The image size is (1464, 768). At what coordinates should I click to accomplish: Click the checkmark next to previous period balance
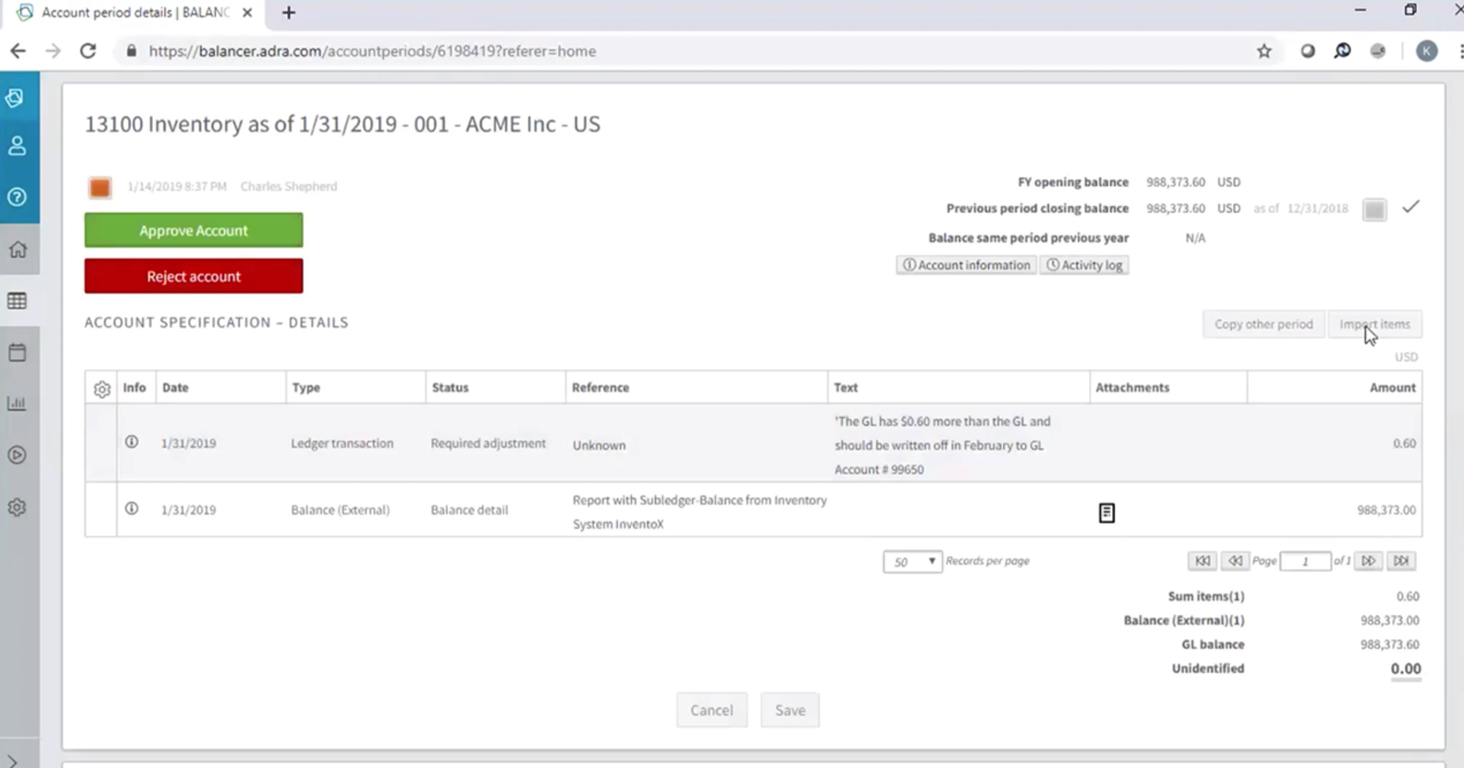pyautogui.click(x=1411, y=207)
